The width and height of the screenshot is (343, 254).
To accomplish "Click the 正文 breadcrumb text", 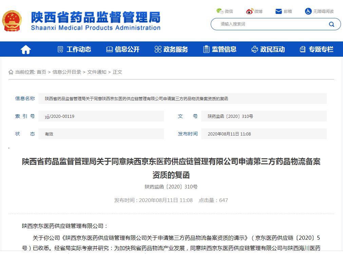I will point(117,72).
